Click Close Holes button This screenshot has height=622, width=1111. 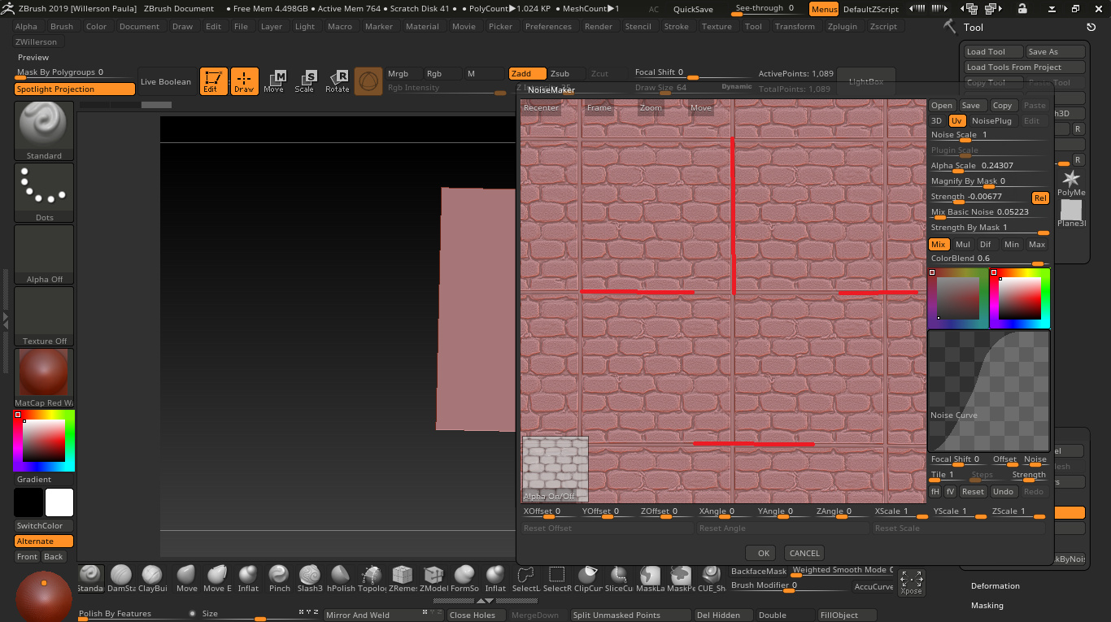(476, 615)
